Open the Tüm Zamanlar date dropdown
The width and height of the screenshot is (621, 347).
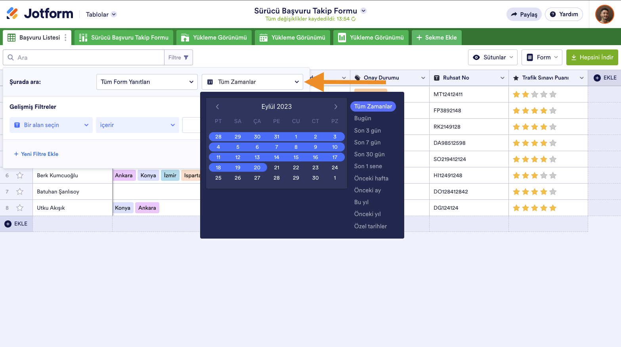(x=252, y=82)
